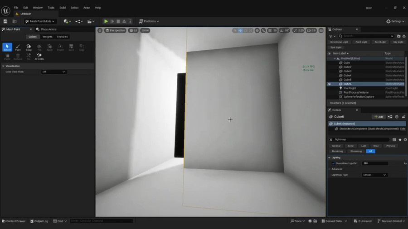Show only favorites via the star icon

[x=400, y=140]
